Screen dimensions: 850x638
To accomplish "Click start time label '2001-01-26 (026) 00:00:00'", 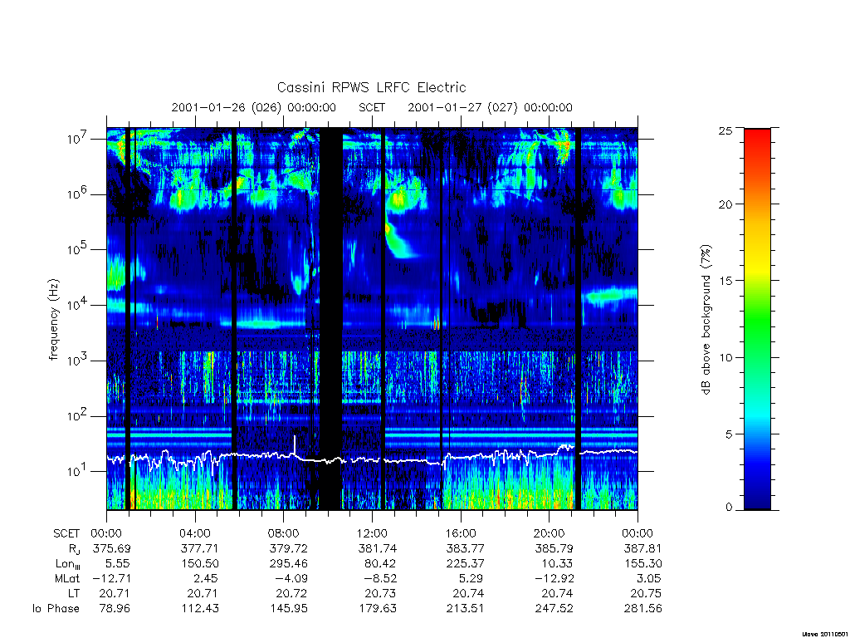I will (254, 107).
